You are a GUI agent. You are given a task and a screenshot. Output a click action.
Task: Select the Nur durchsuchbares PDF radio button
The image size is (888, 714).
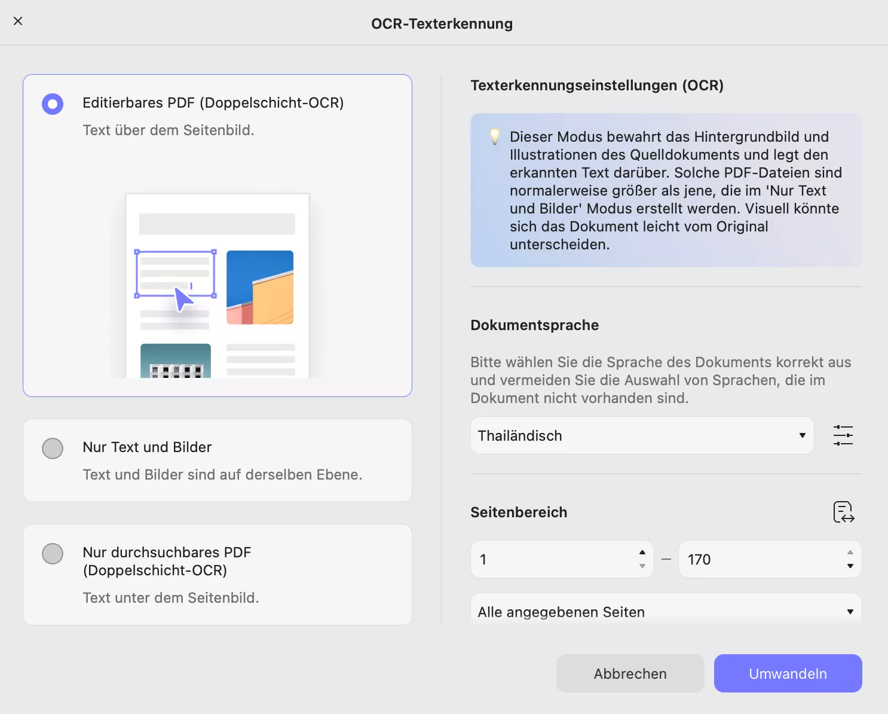coord(53,554)
